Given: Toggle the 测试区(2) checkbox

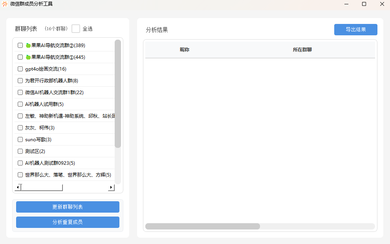Looking at the screenshot, I should (20, 151).
